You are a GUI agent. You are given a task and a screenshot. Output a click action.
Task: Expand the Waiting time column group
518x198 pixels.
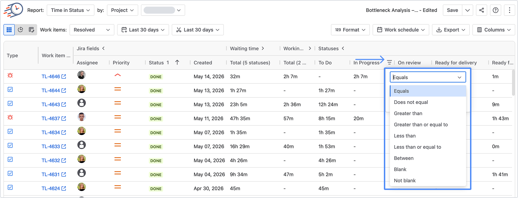click(x=263, y=48)
